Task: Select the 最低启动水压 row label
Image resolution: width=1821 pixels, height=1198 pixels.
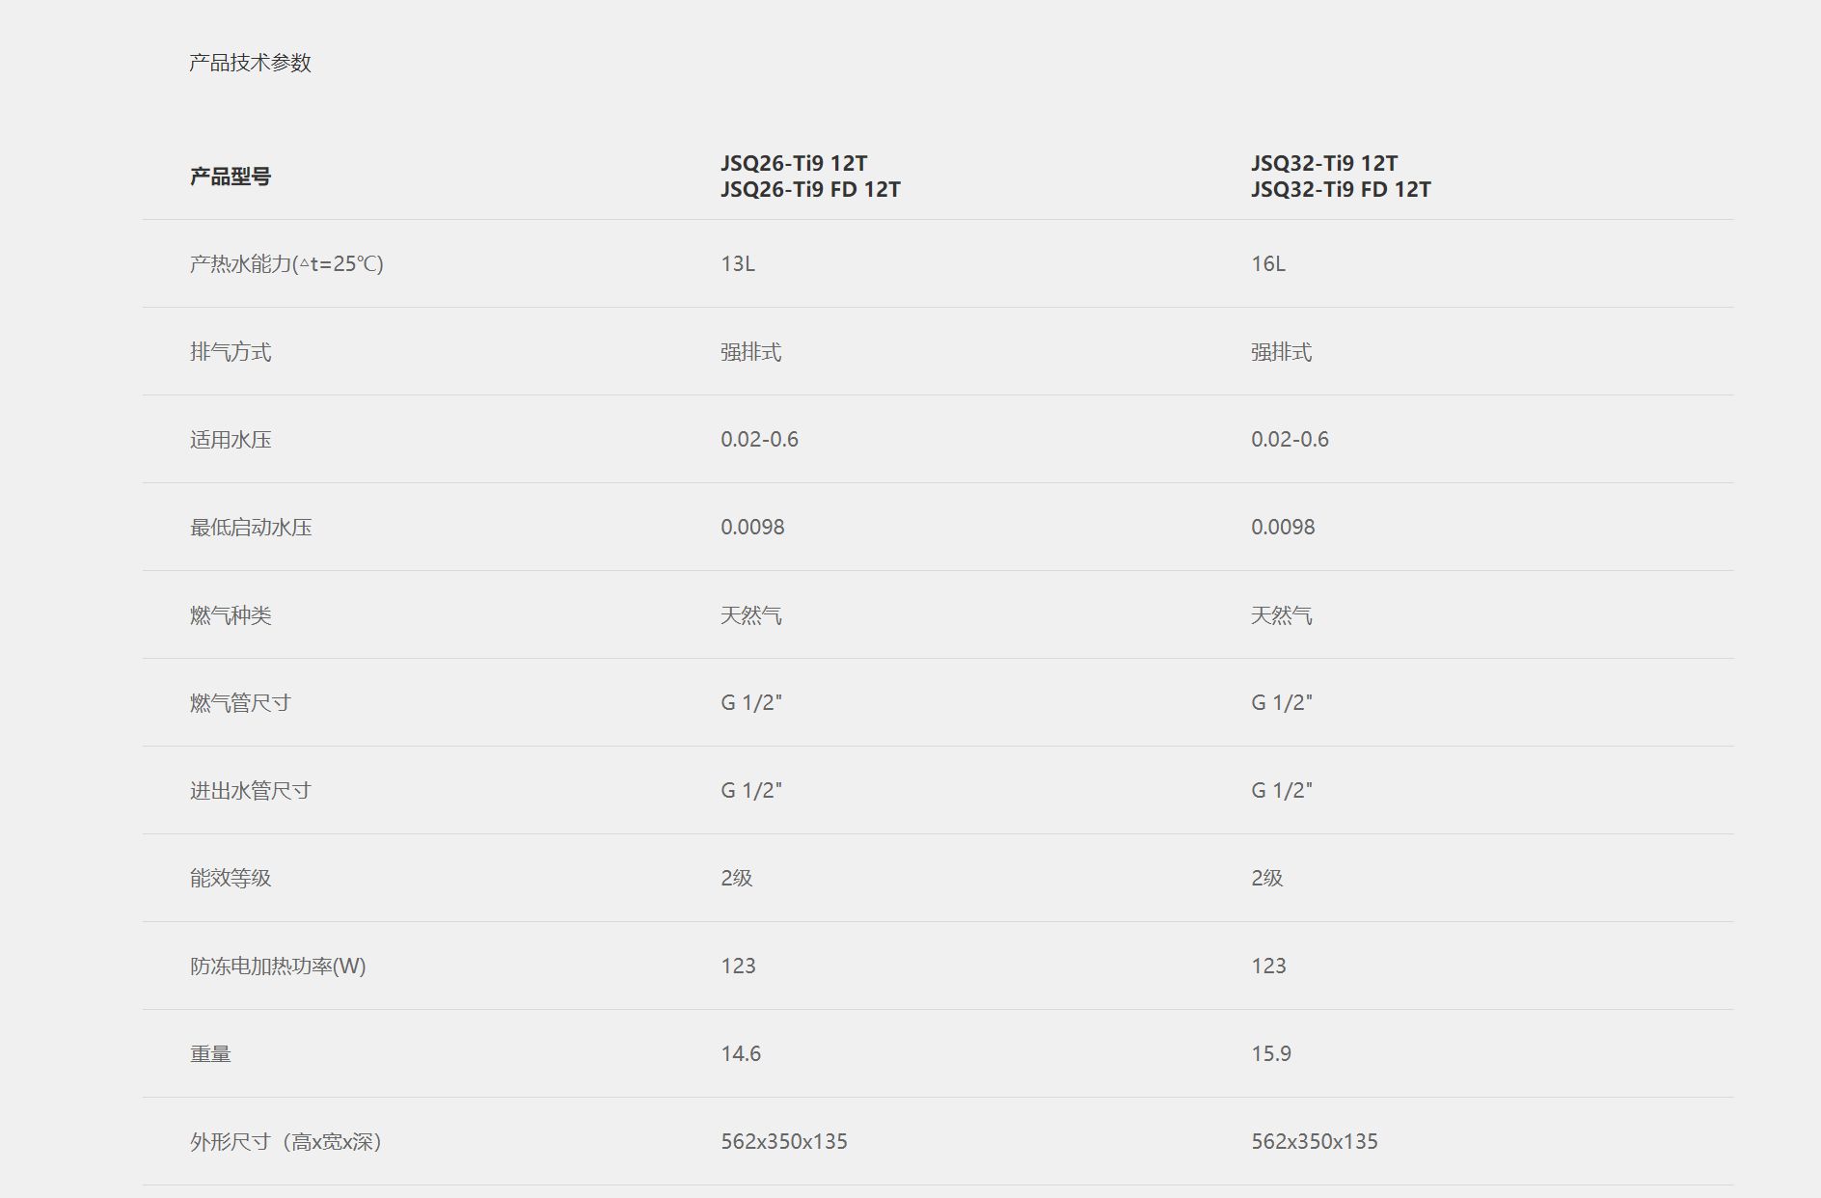Action: 251,528
